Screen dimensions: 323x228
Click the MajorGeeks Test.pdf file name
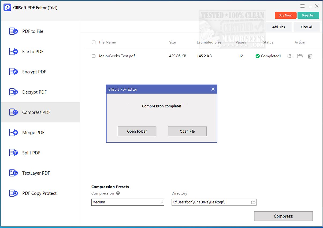(117, 56)
